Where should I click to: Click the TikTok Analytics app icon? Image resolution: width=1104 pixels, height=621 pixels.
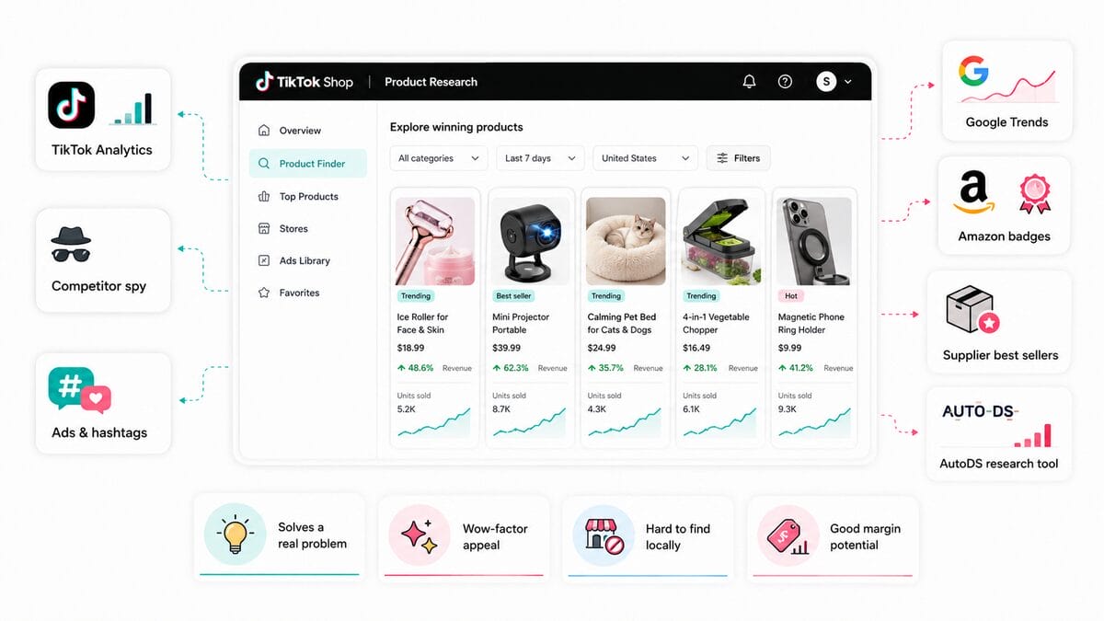pyautogui.click(x=72, y=105)
